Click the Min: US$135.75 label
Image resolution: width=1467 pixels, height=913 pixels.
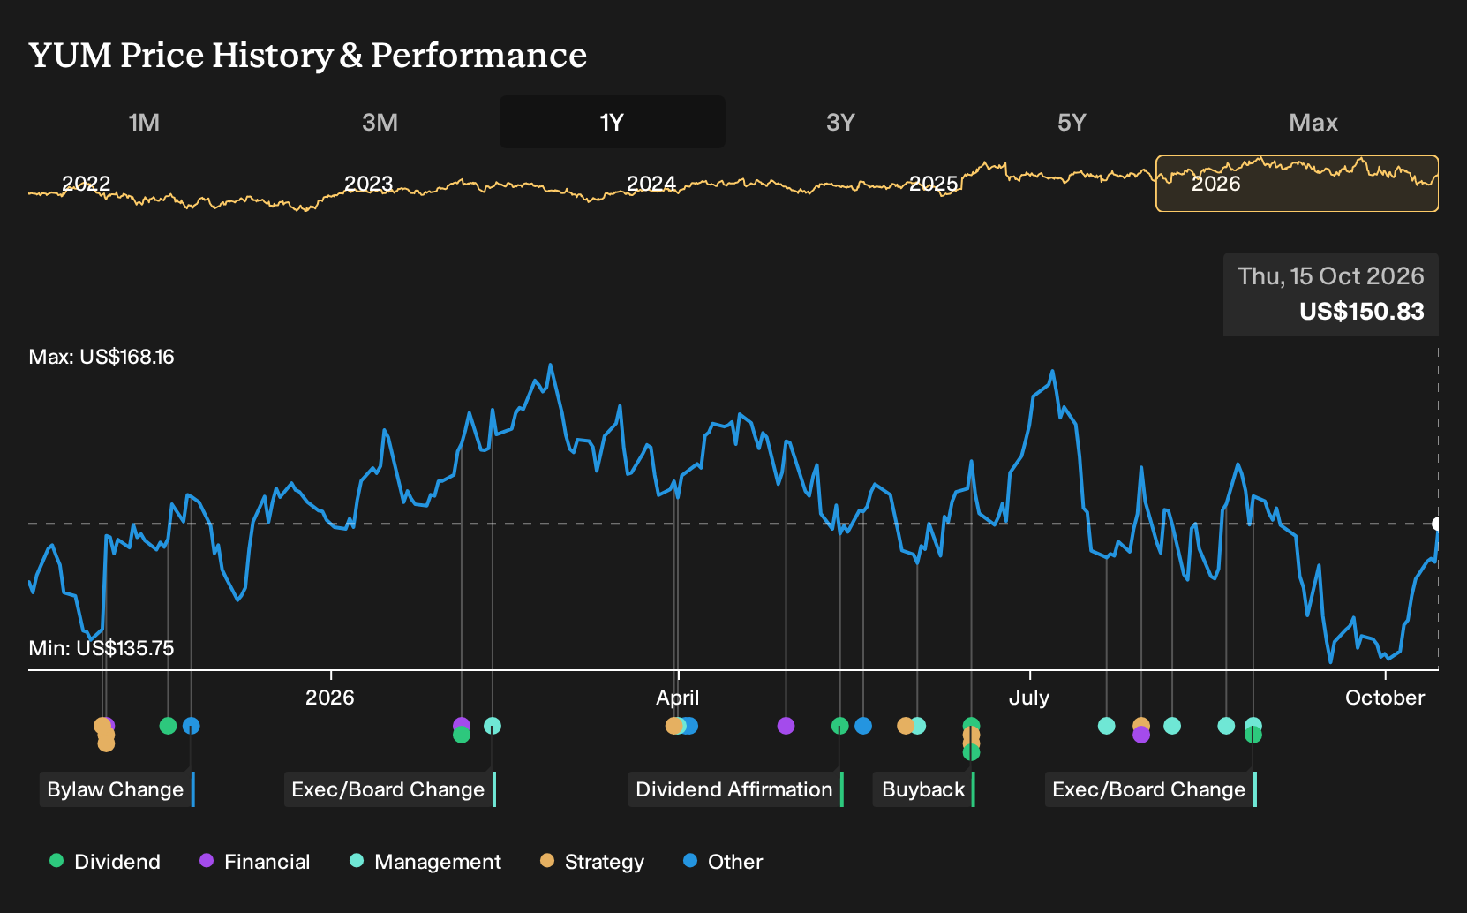point(102,648)
